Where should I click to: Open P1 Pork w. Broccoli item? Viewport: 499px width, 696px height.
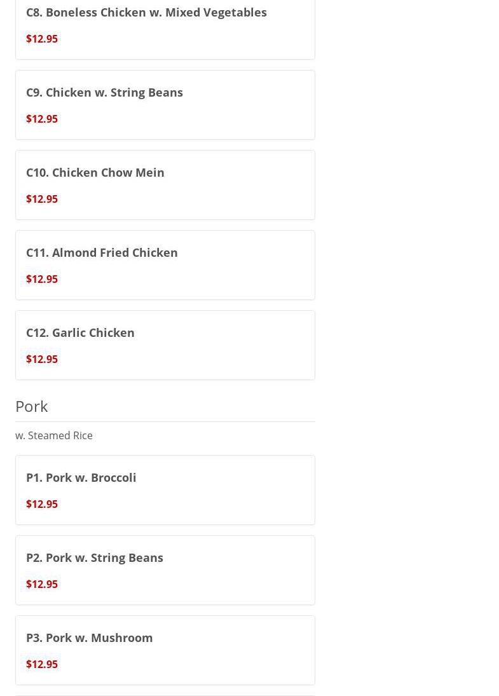click(x=81, y=477)
